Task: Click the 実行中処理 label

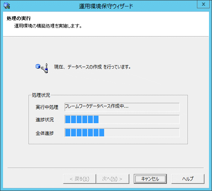Action: [x=47, y=107]
